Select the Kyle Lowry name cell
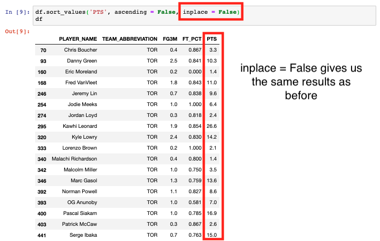The image size is (380, 241). coord(85,137)
